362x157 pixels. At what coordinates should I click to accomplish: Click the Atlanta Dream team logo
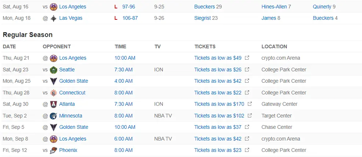(54, 104)
